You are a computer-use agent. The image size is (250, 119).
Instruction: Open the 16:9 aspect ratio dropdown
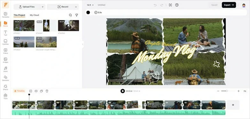point(90,5)
